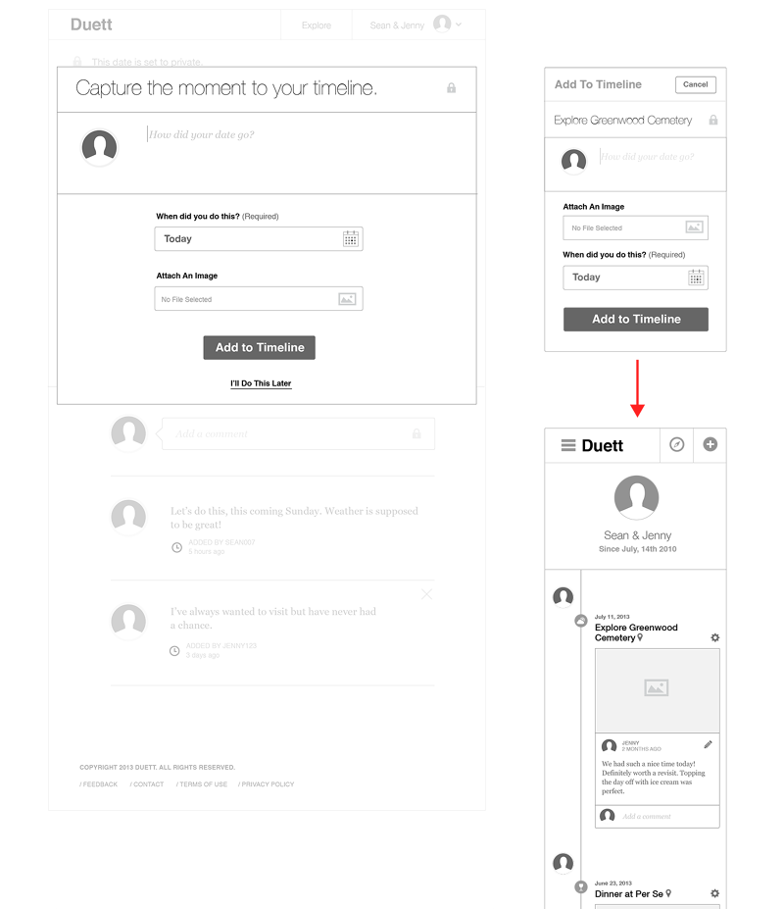Image resolution: width=784 pixels, height=909 pixels.
Task: Toggle the lock beside mobile Explore Greenwood Cemetery
Action: [712, 121]
